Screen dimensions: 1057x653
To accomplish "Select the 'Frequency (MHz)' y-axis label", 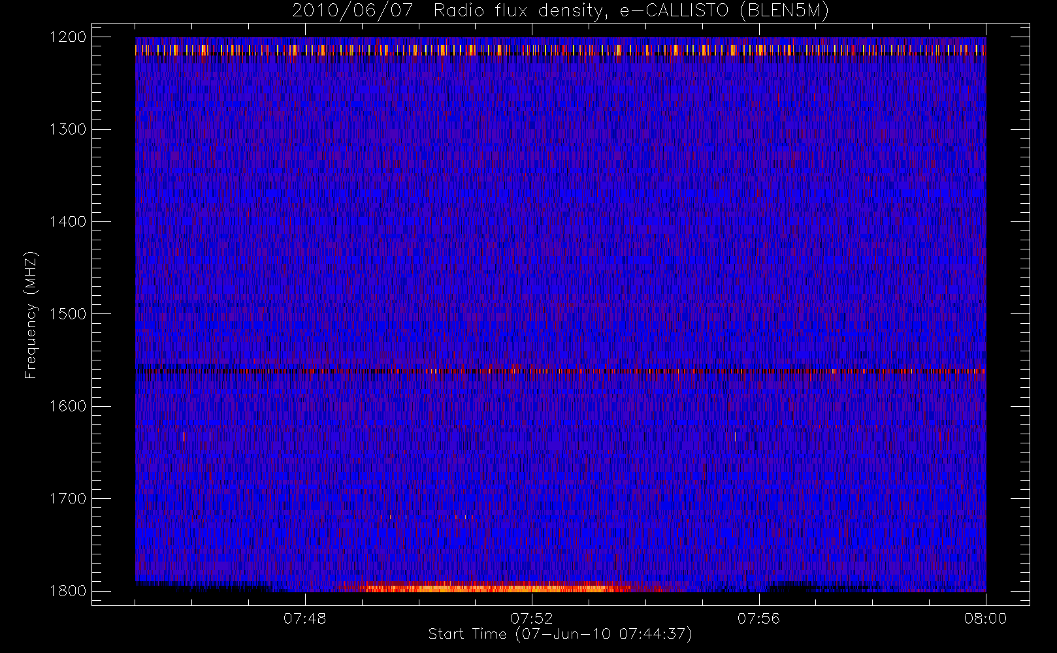I will coord(31,315).
